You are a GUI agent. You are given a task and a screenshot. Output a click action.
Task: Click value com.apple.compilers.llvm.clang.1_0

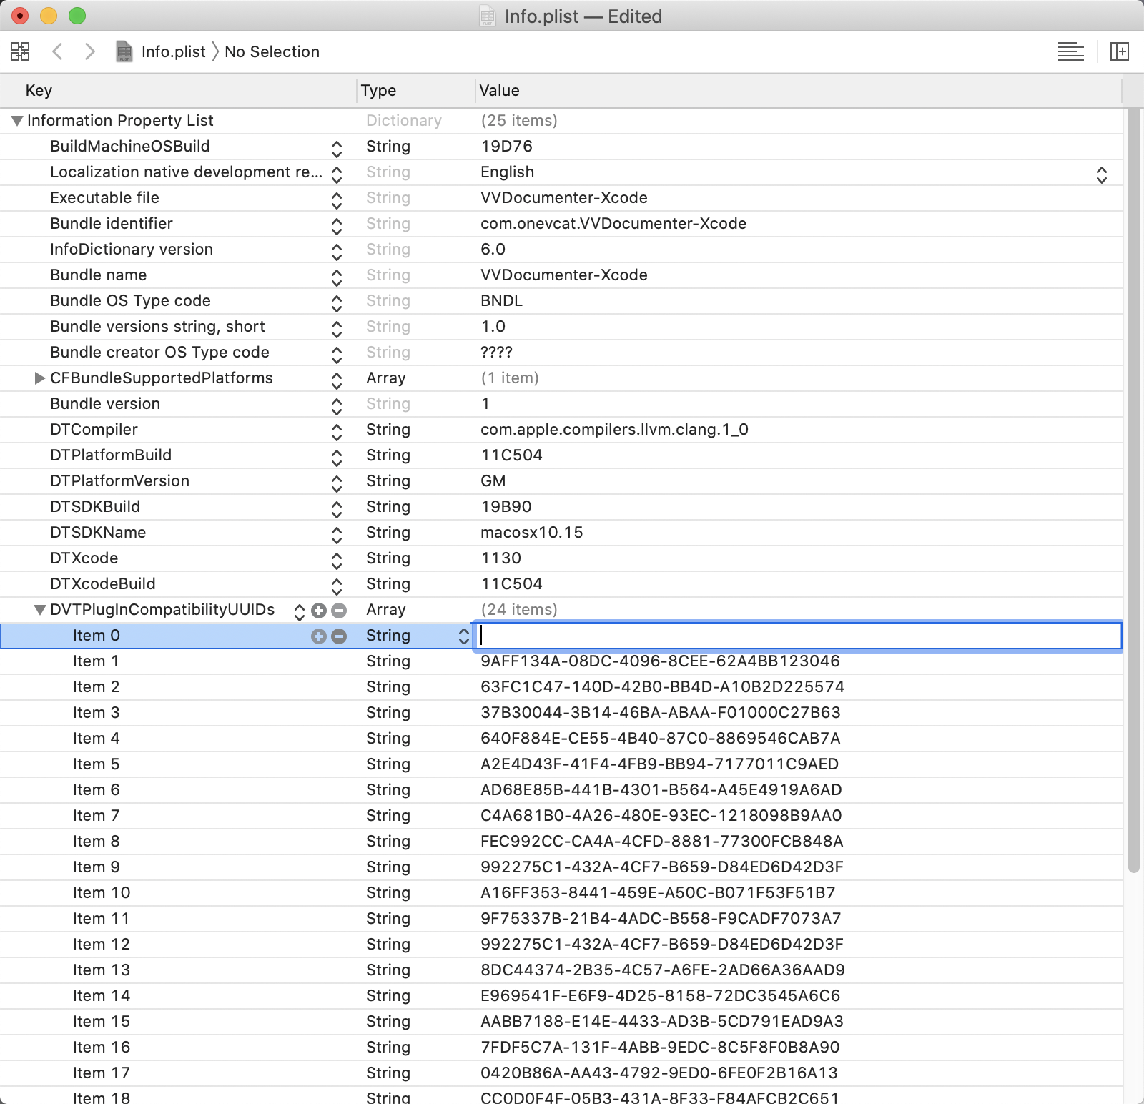[614, 430]
